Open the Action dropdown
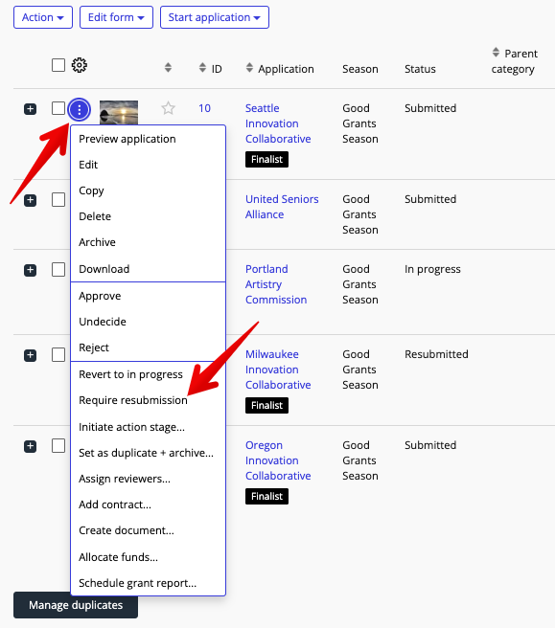555x628 pixels. [43, 17]
